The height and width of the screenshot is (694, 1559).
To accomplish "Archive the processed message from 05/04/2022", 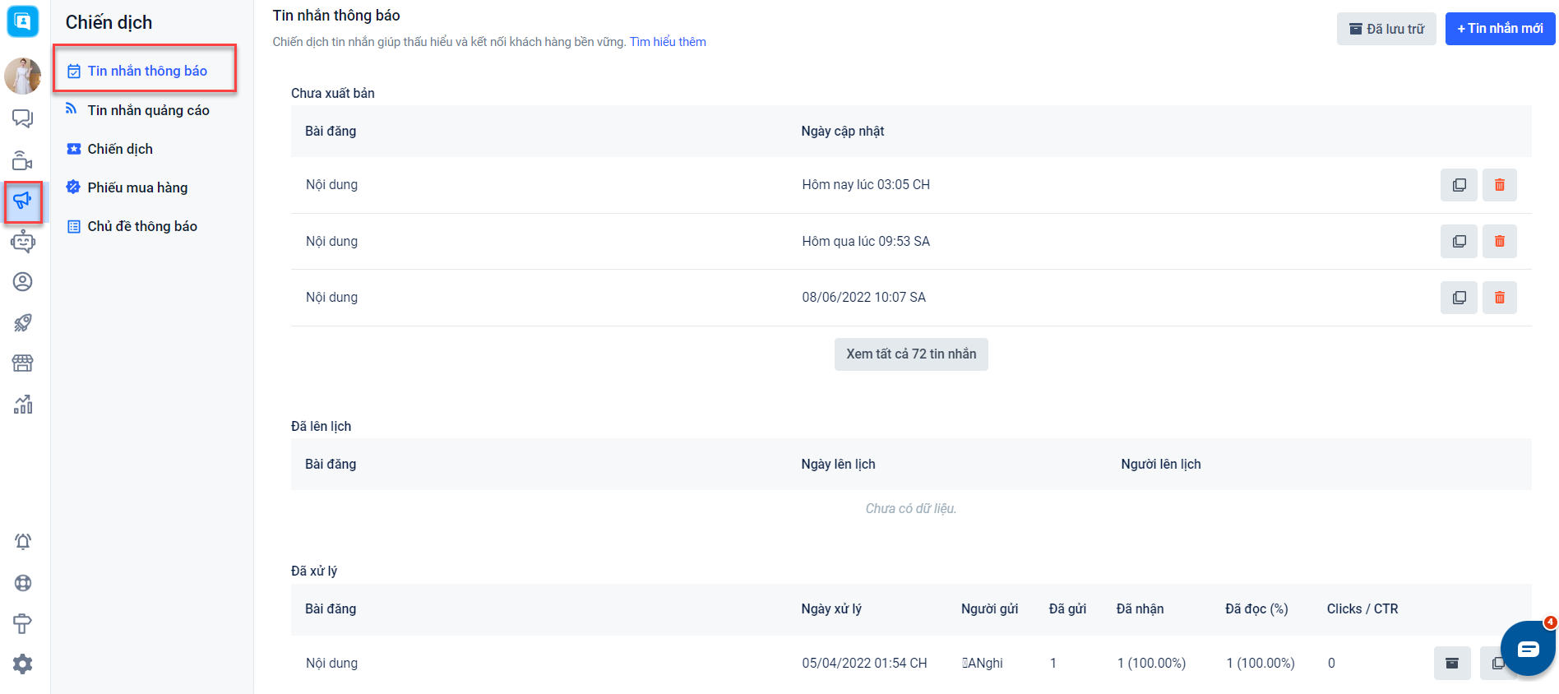I will coord(1451,663).
